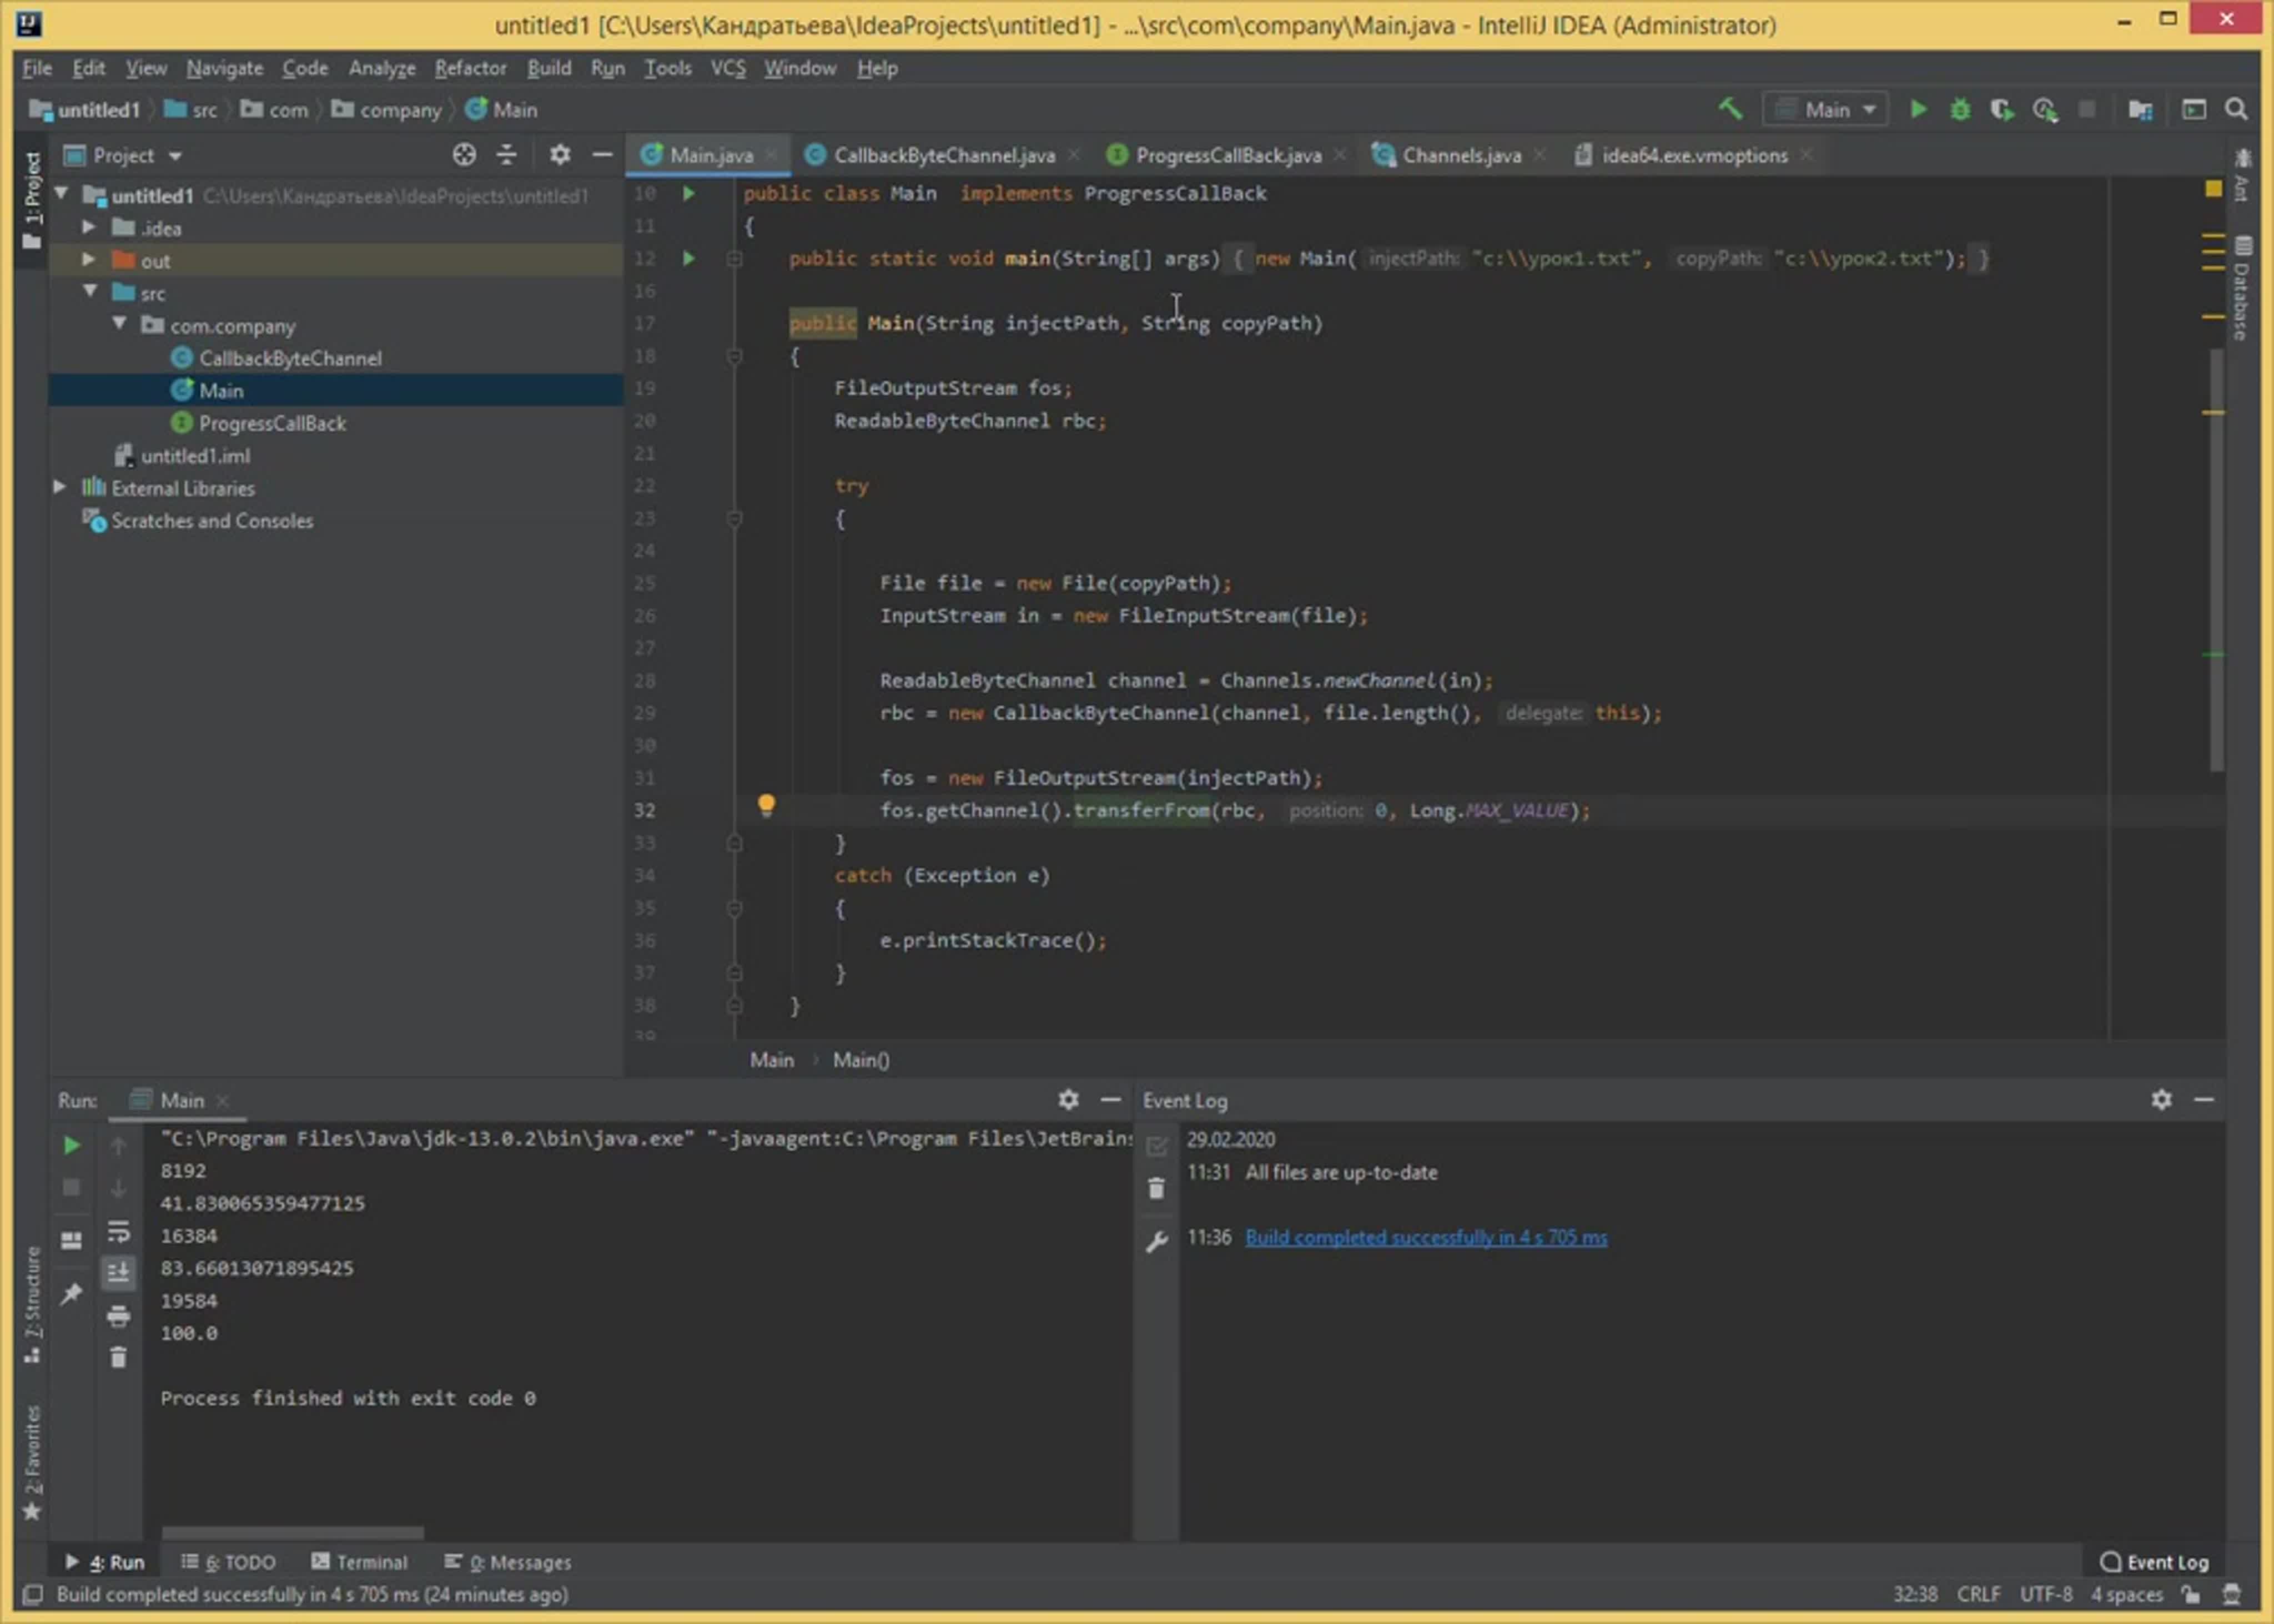Image resolution: width=2274 pixels, height=1624 pixels.
Task: Expand the External Libraries tree node
Action: click(60, 487)
